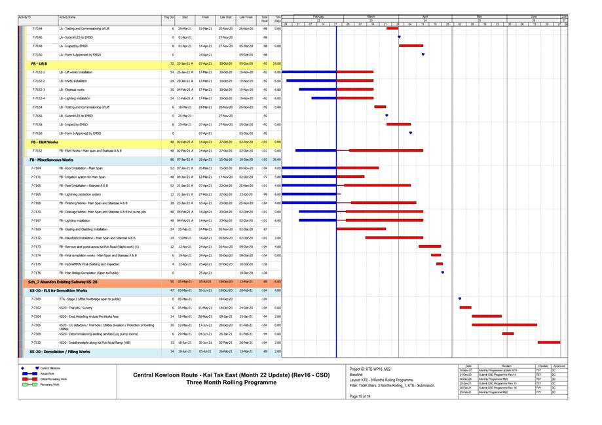Screen dimensions: 602x425
Task: Click the April month in timeline header
Action: tap(425, 16)
